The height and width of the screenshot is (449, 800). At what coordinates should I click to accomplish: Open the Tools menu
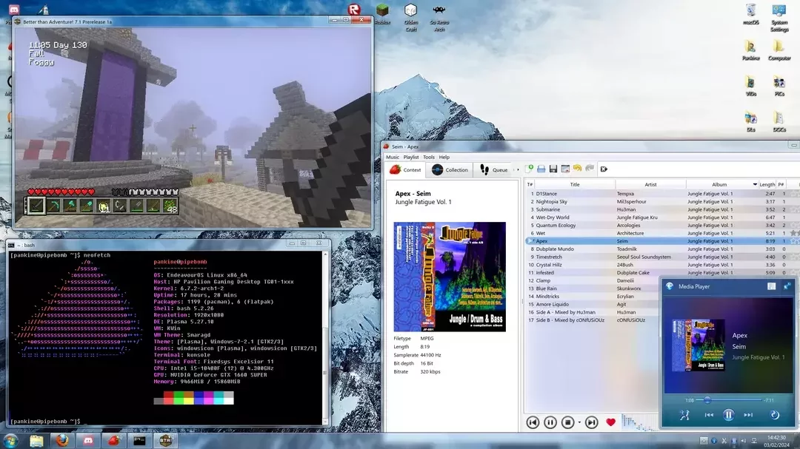click(429, 157)
